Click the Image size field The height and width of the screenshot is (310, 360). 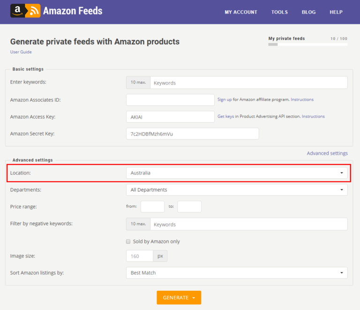coord(140,256)
